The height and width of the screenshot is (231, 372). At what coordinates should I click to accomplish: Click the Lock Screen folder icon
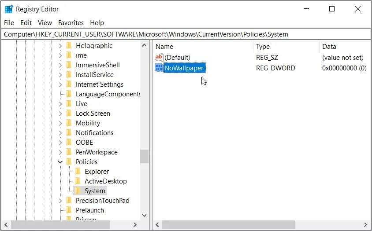click(69, 113)
